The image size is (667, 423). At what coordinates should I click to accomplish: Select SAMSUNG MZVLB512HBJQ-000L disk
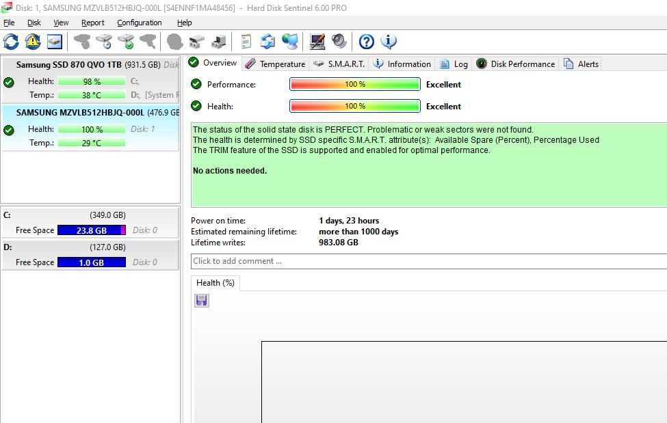pyautogui.click(x=90, y=128)
